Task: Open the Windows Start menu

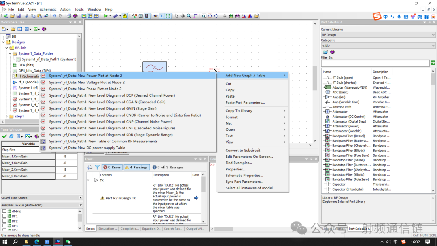Action: pyautogui.click(x=5, y=242)
